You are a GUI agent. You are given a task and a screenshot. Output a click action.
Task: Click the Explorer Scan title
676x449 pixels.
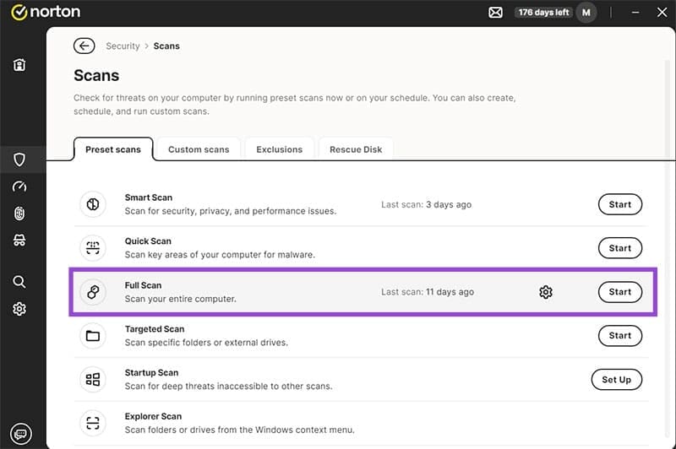click(x=153, y=416)
